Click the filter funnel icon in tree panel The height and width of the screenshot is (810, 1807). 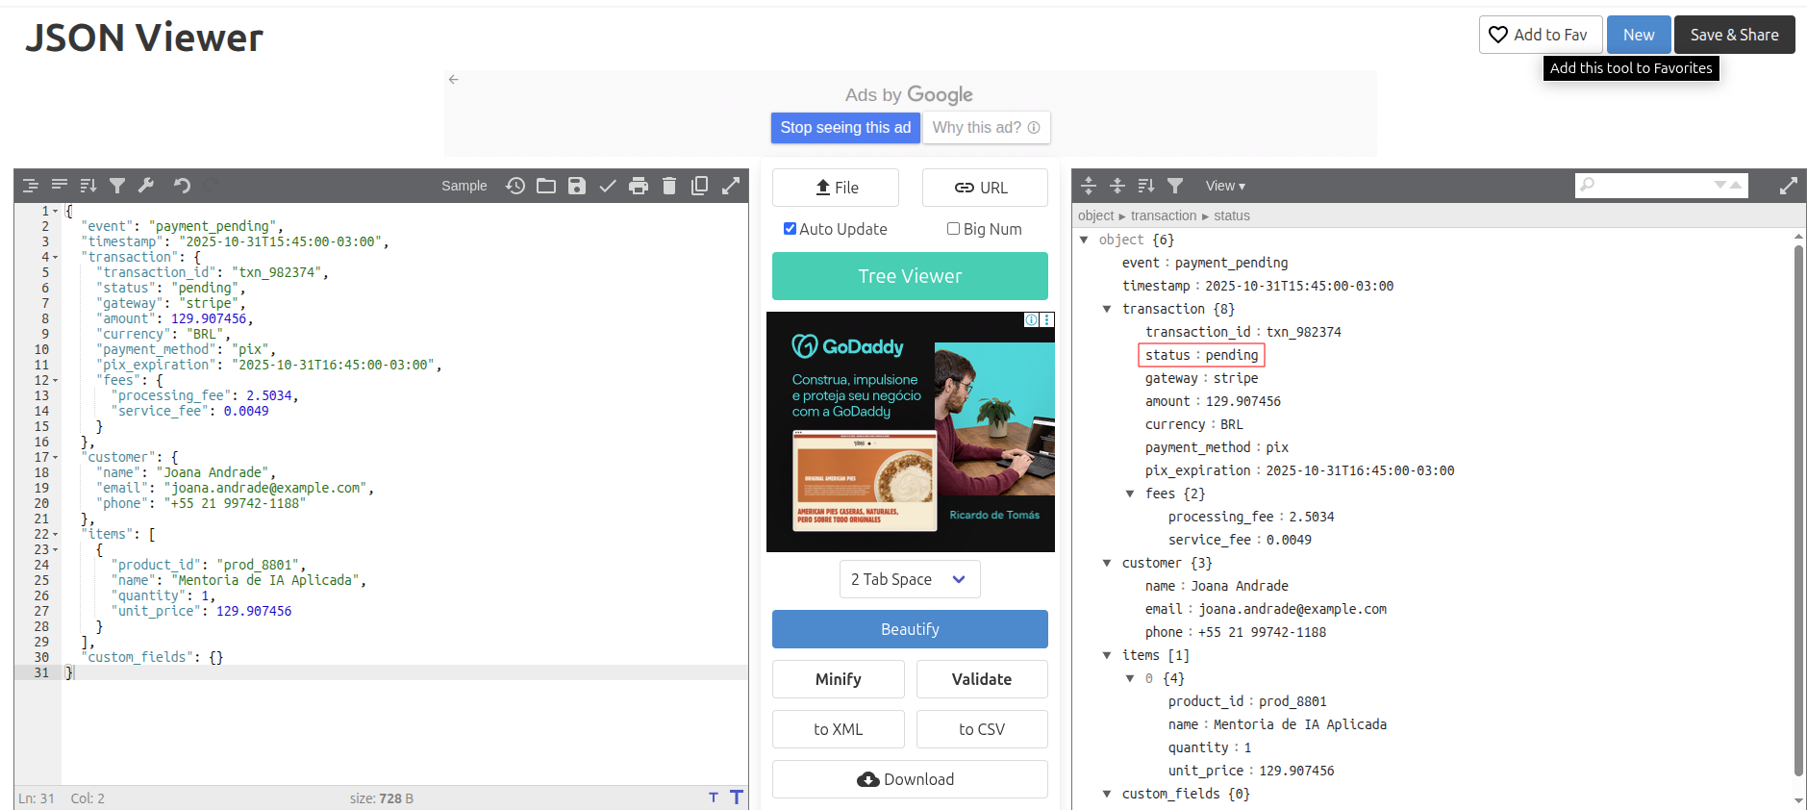click(1175, 186)
